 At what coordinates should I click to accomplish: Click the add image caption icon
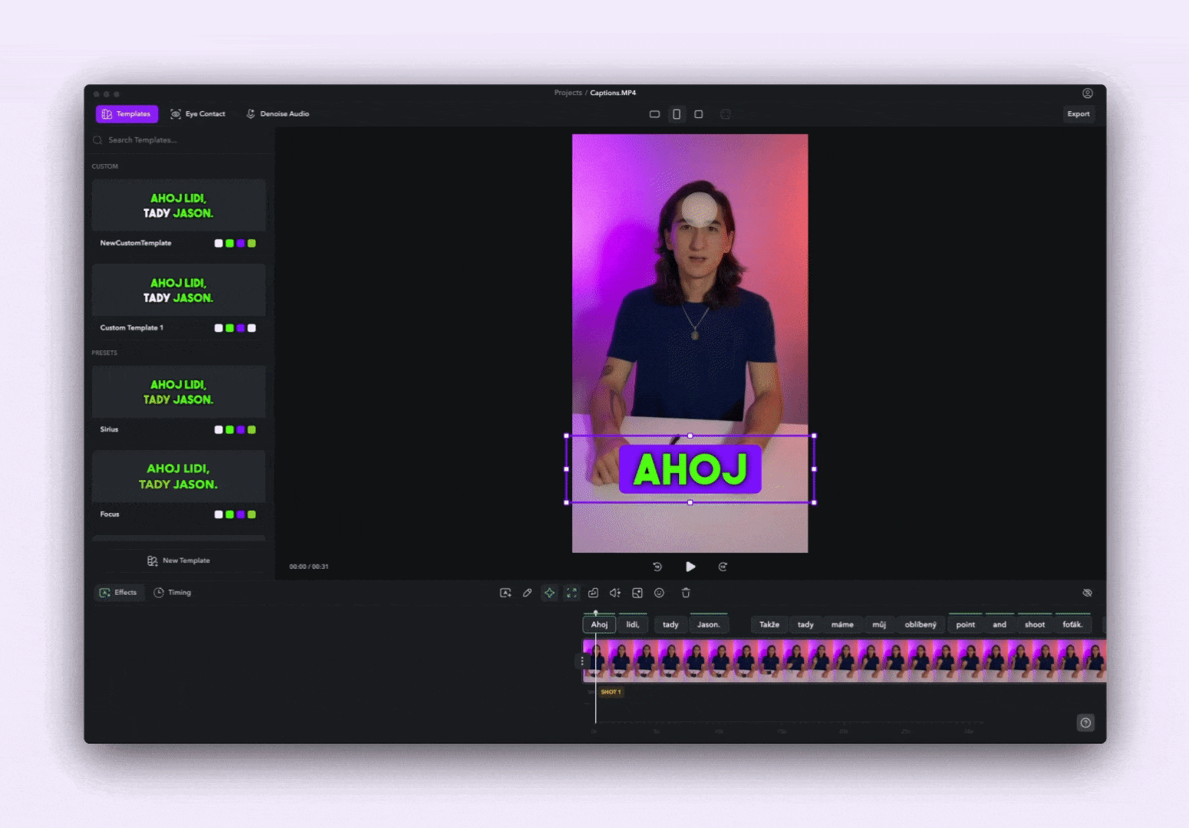(506, 593)
